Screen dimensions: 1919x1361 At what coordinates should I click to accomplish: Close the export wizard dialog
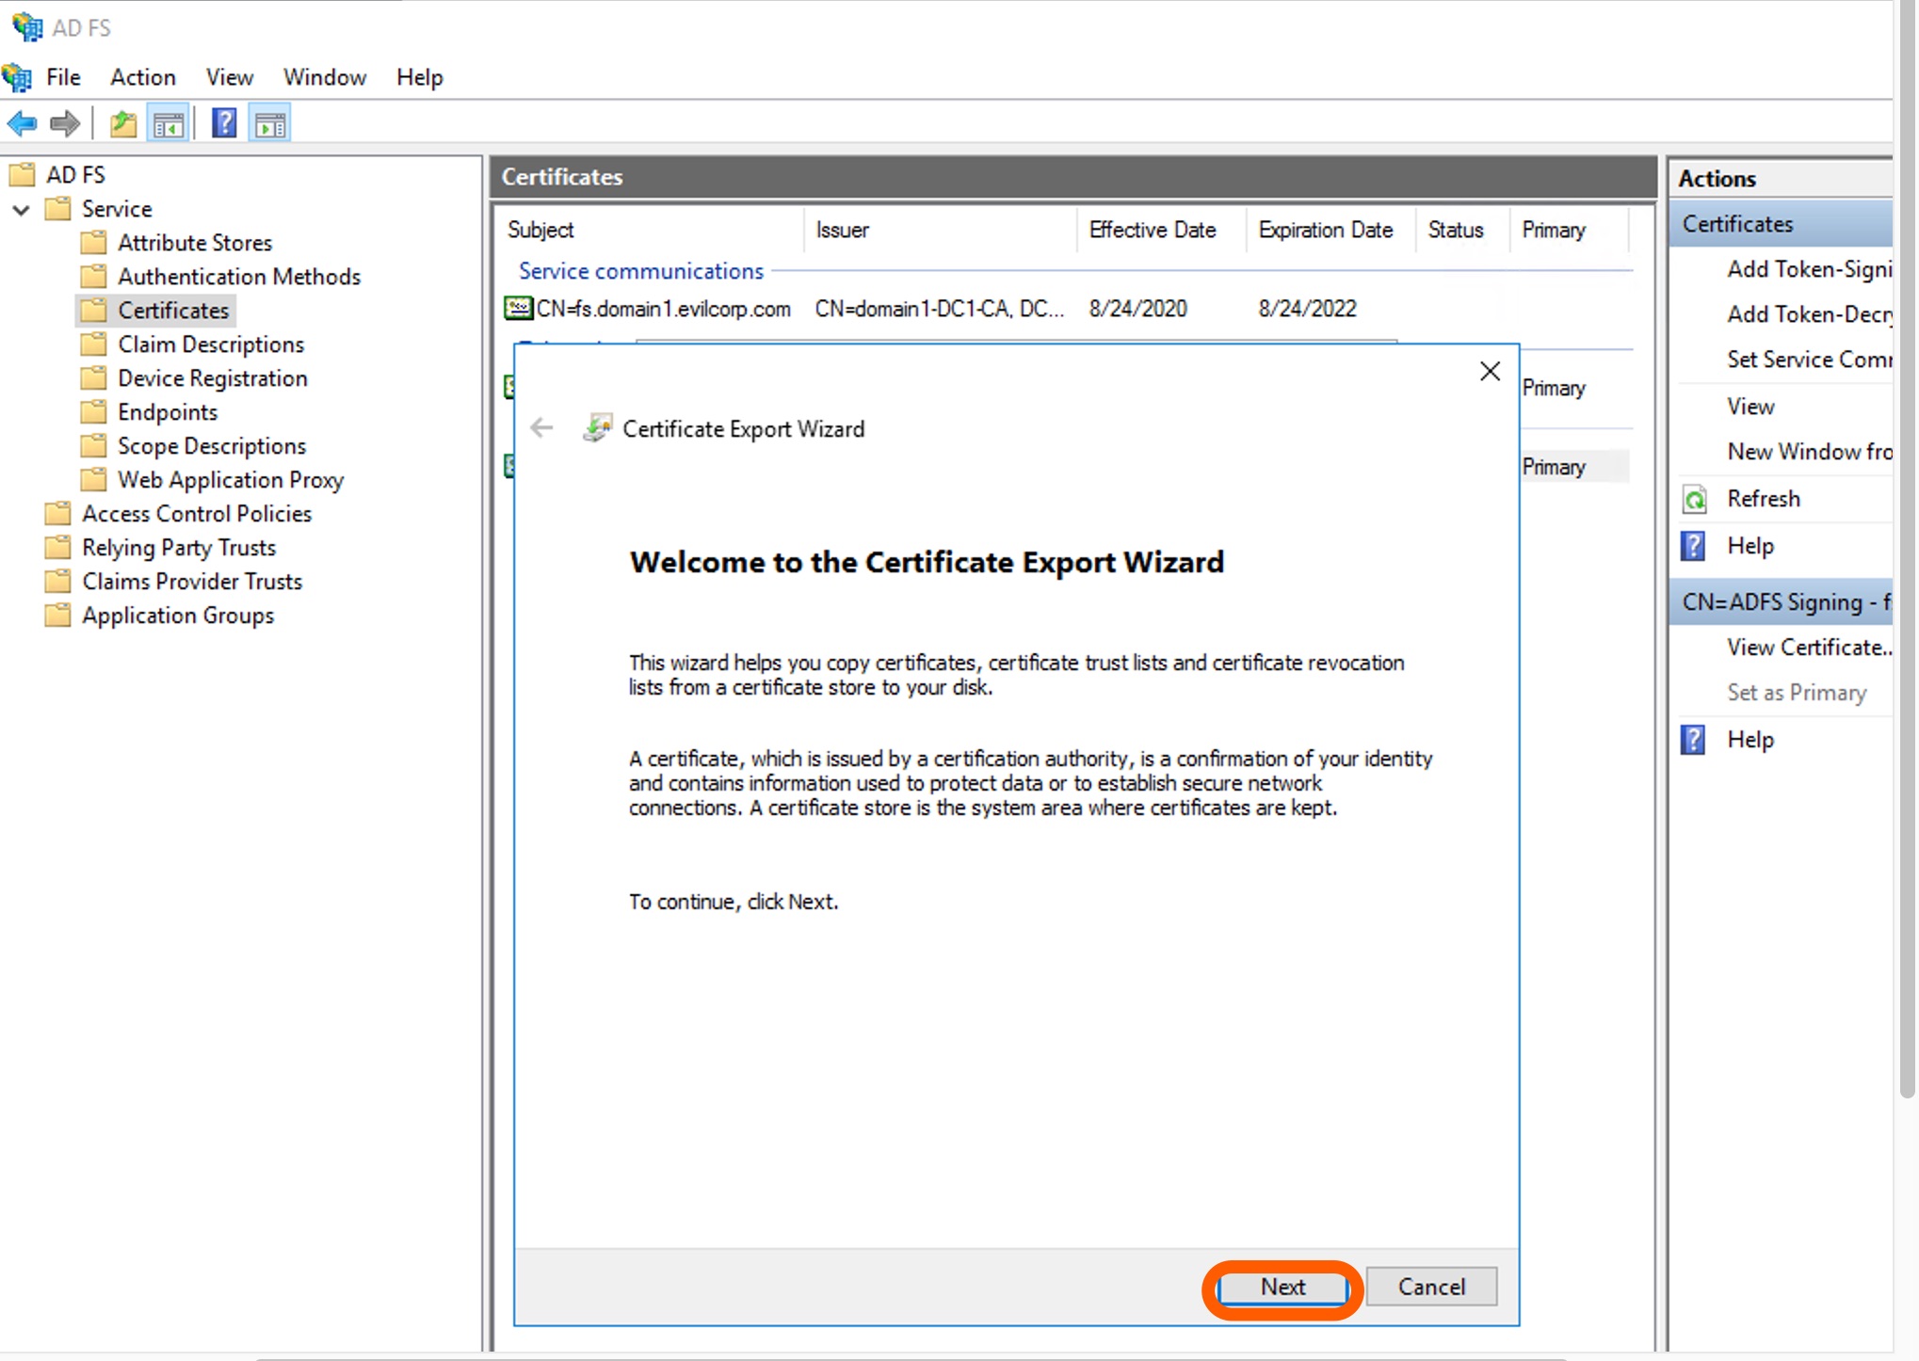point(1490,372)
